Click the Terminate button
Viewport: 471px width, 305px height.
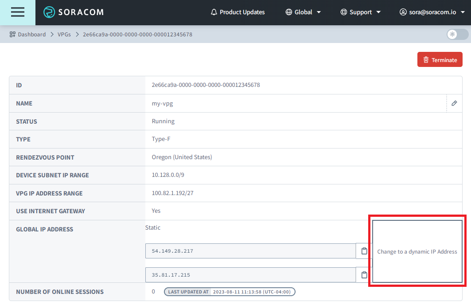tap(440, 59)
